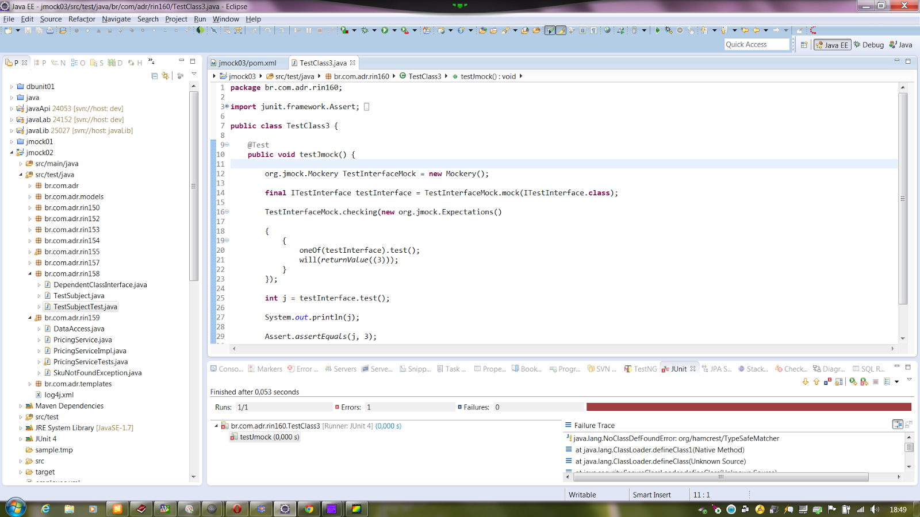Toggle Scroll Lock in the JUnit view

(838, 380)
